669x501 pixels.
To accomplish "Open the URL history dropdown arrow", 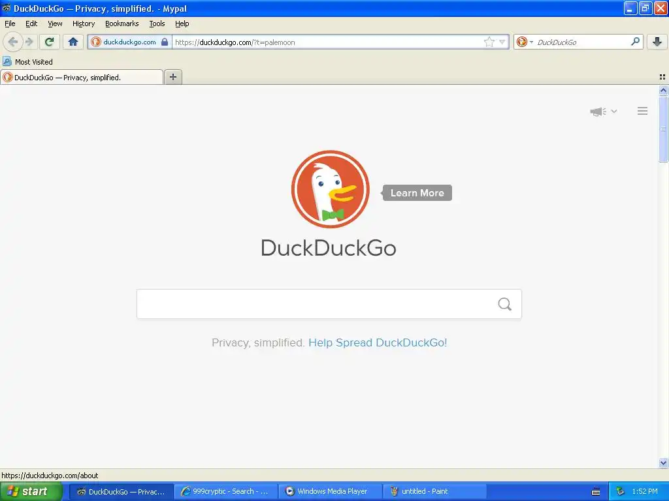I will coord(502,42).
